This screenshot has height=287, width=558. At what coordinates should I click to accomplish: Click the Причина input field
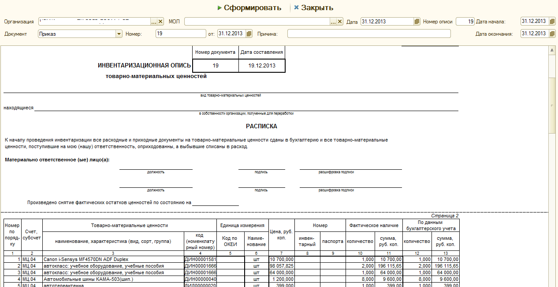tap(369, 34)
